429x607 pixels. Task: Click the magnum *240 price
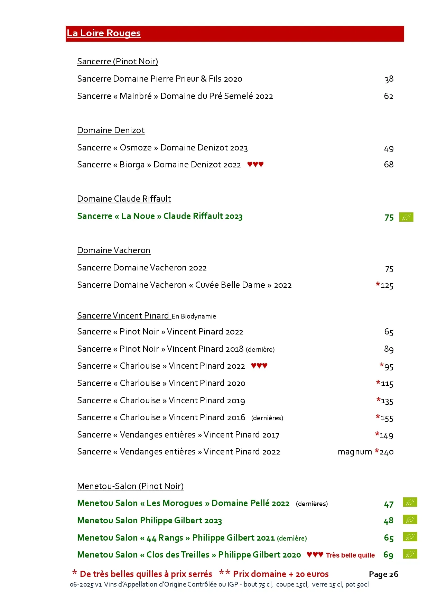[x=365, y=452]
